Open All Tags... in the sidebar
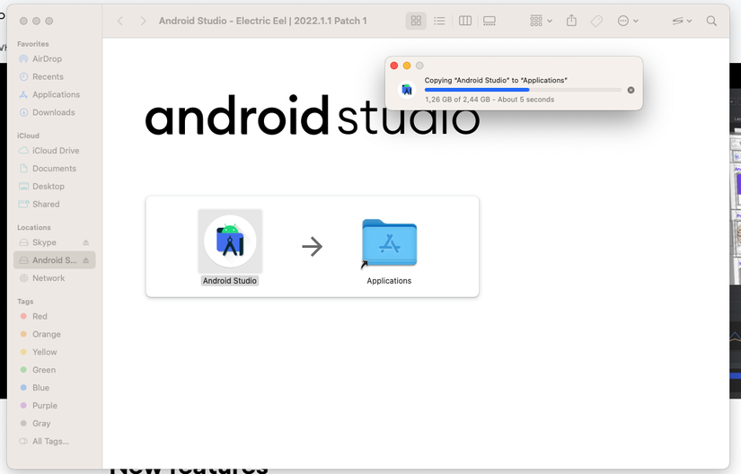741x474 pixels. click(x=55, y=442)
